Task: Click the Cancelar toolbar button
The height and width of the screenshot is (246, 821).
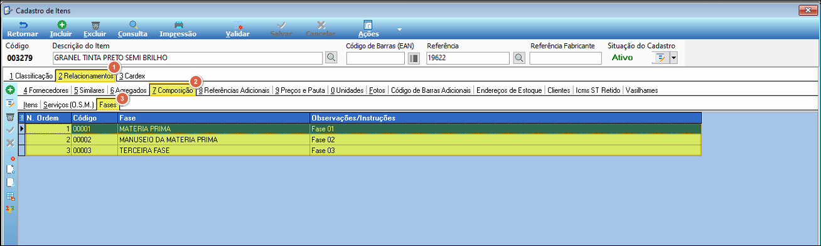Action: (x=320, y=29)
